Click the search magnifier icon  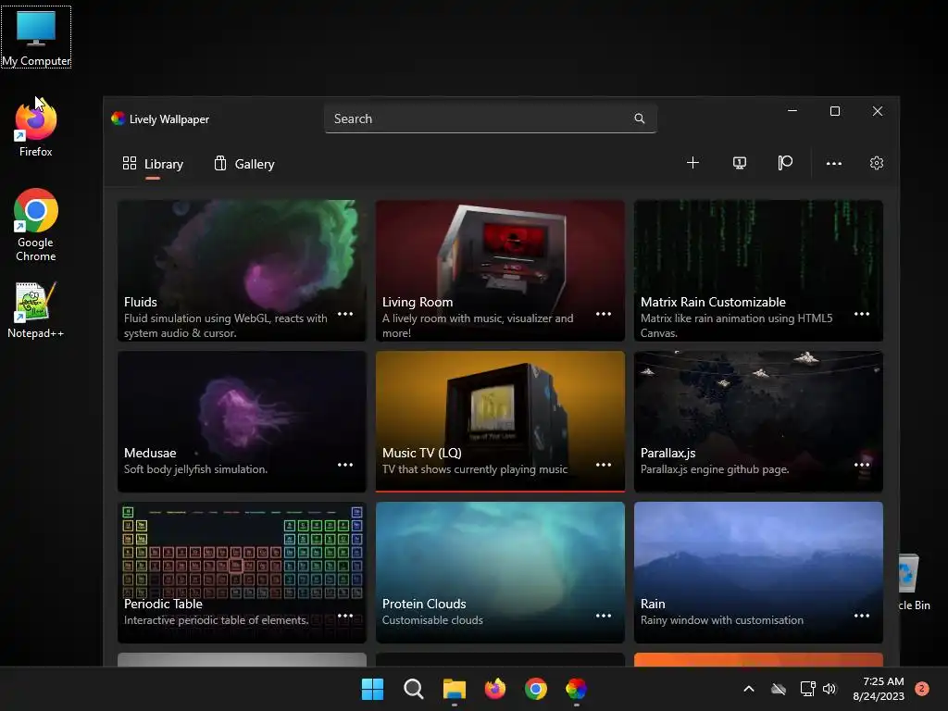(x=639, y=118)
